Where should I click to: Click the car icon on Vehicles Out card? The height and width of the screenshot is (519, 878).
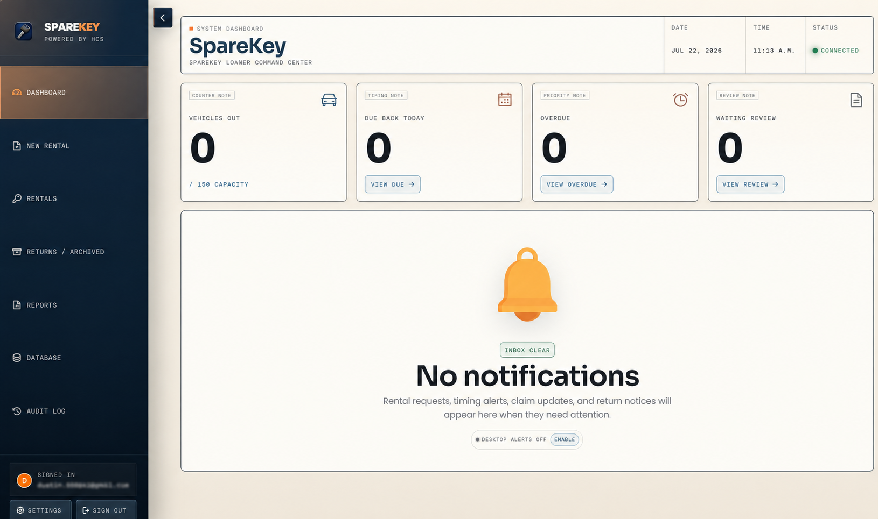[x=329, y=100]
